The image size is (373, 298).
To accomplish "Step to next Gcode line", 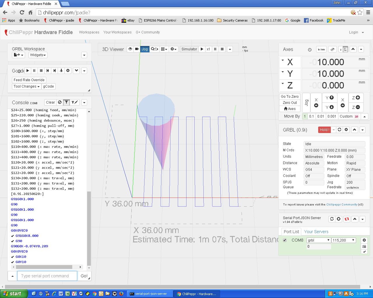I will (54, 70).
